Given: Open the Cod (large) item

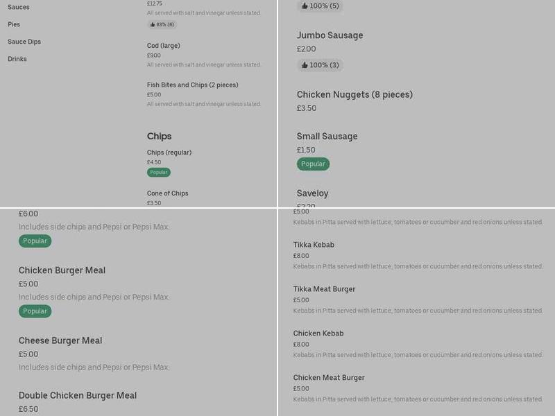Looking at the screenshot, I should [164, 46].
